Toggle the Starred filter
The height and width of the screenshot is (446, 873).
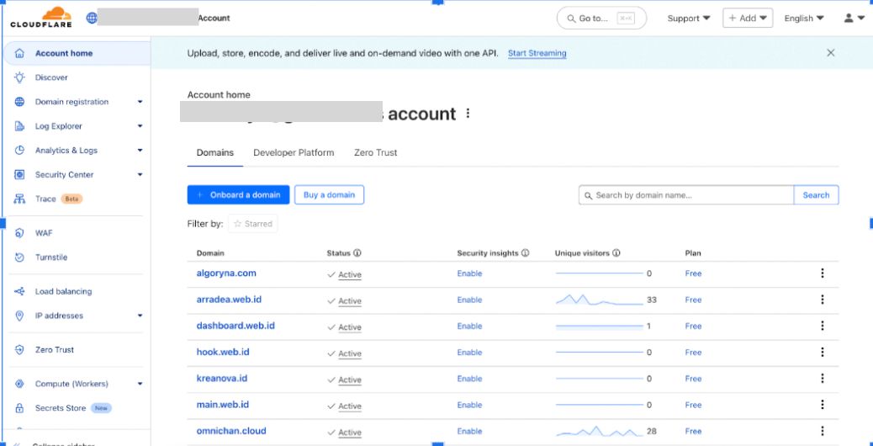[x=252, y=224]
